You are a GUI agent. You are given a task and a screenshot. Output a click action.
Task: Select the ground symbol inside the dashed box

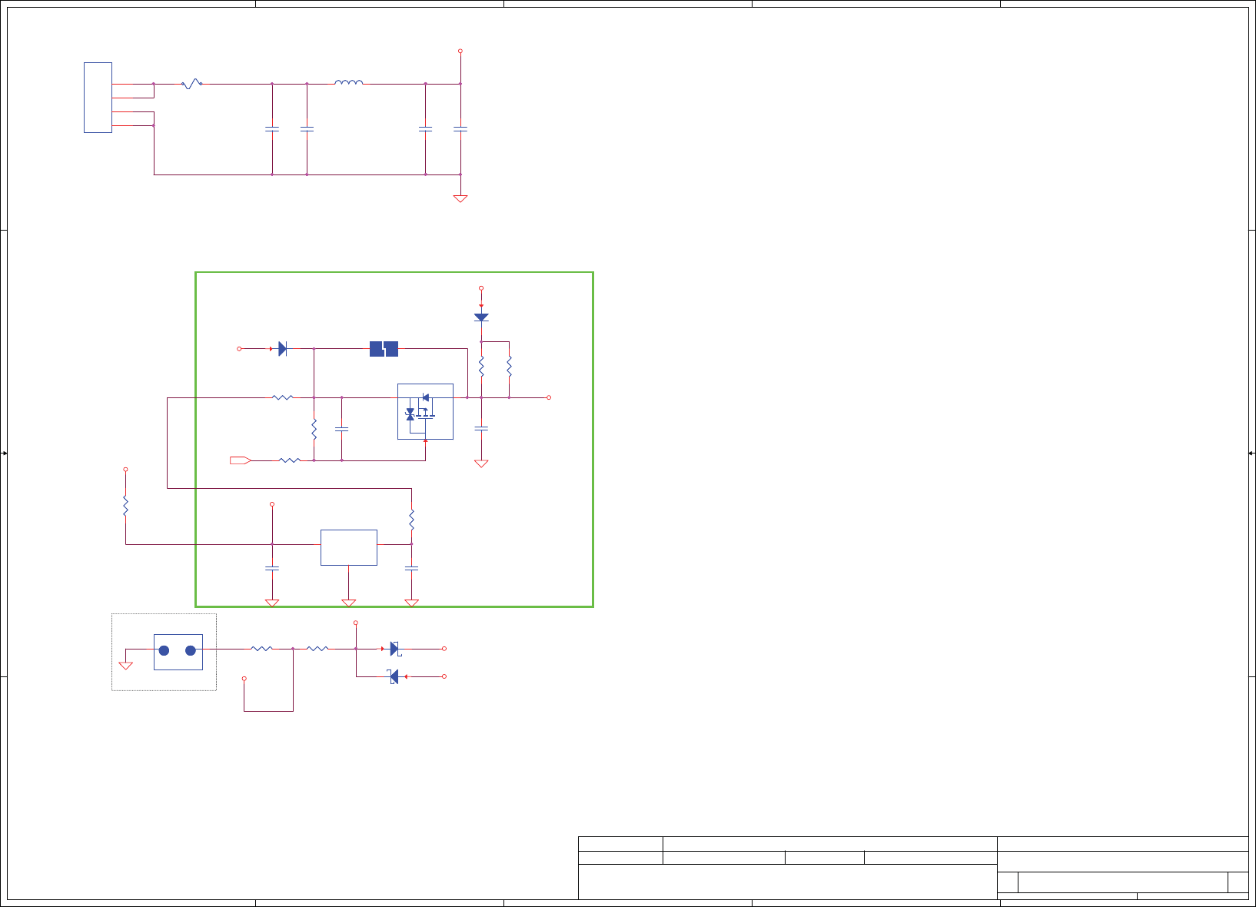(126, 666)
